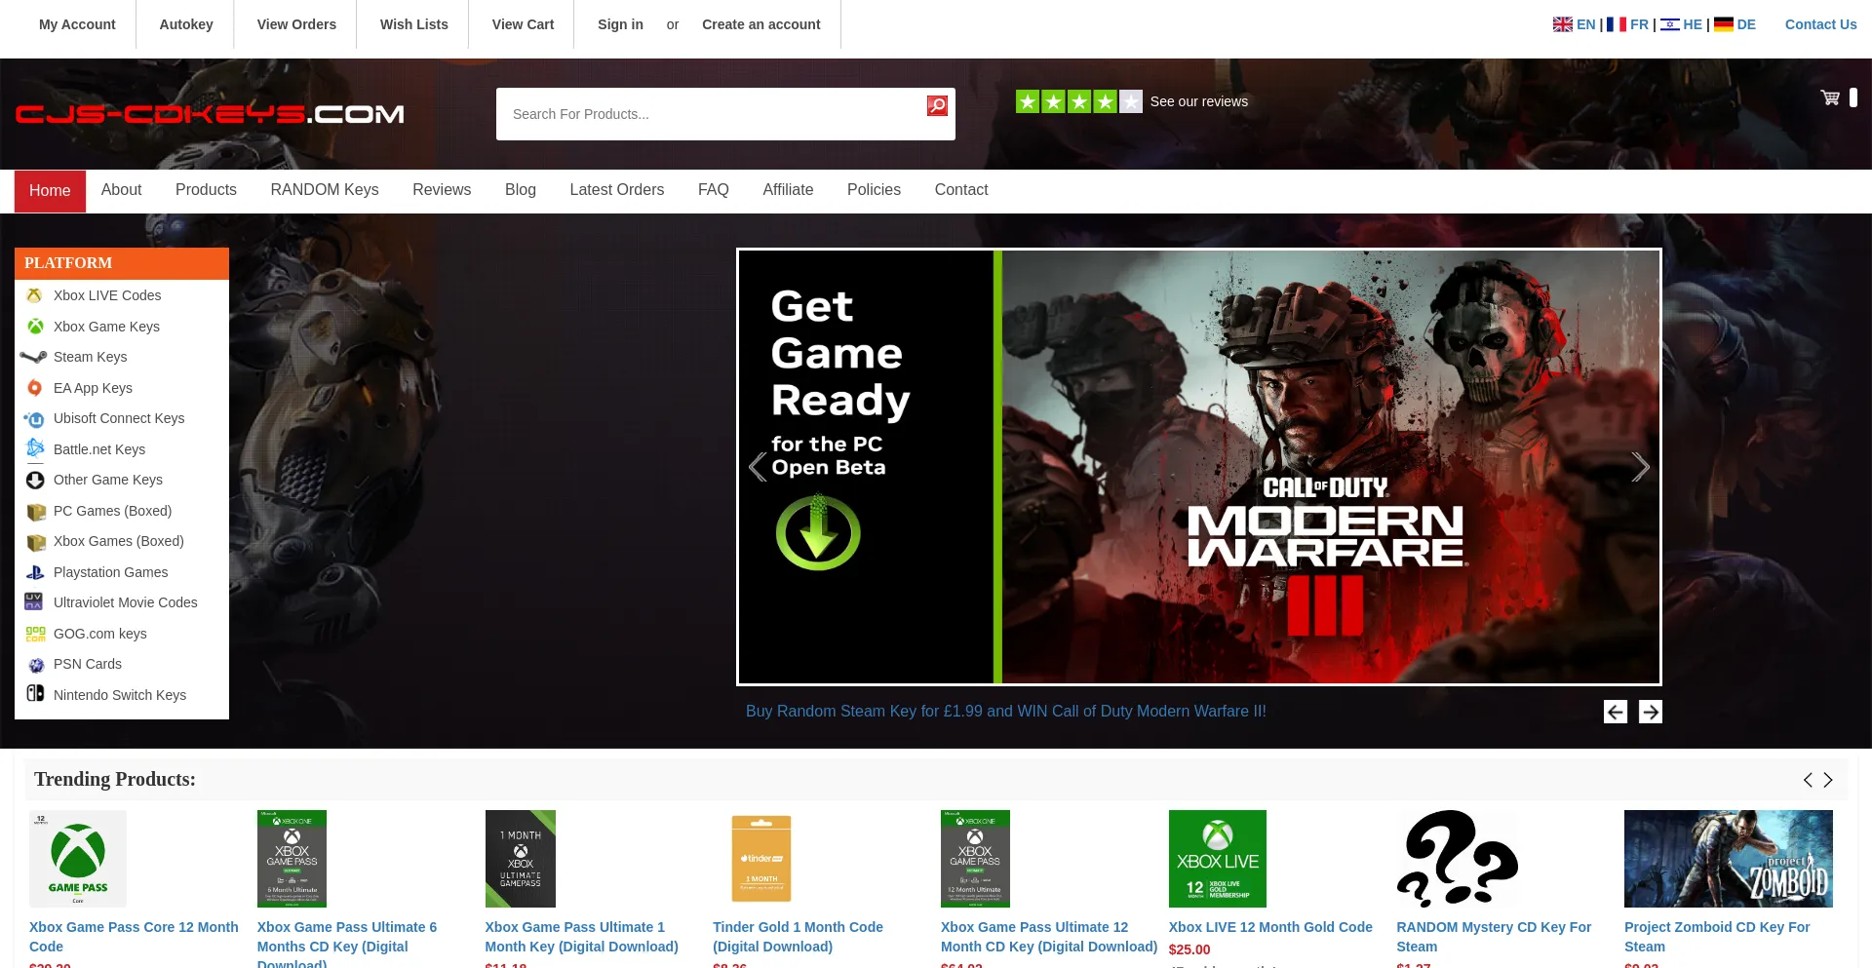Switch language using the UK flag
Screen dimensions: 1872x968
[1563, 24]
